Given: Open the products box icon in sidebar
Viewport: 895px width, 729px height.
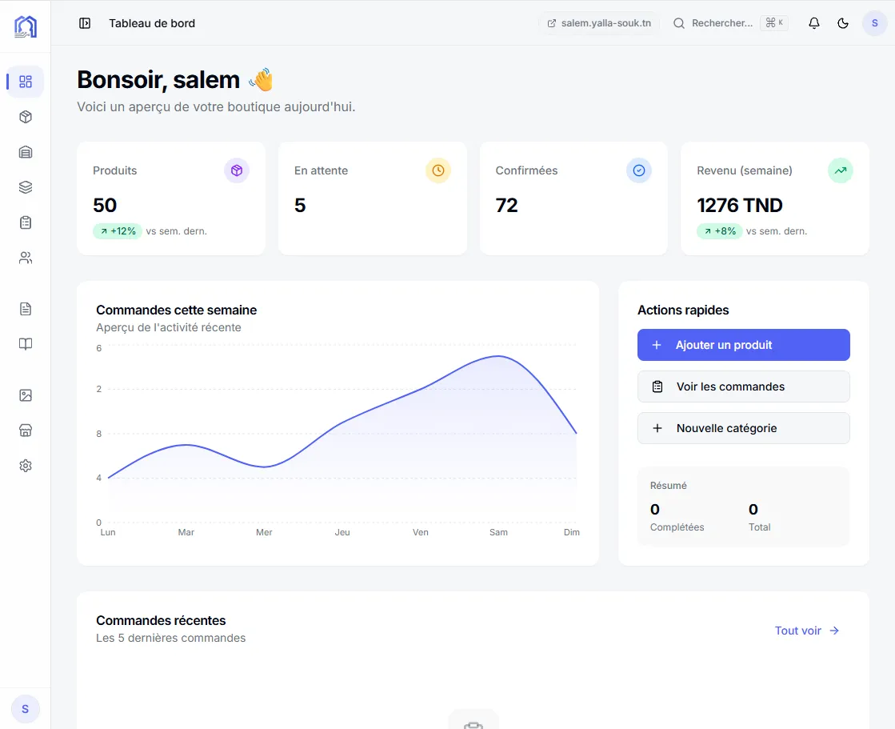Looking at the screenshot, I should point(26,117).
